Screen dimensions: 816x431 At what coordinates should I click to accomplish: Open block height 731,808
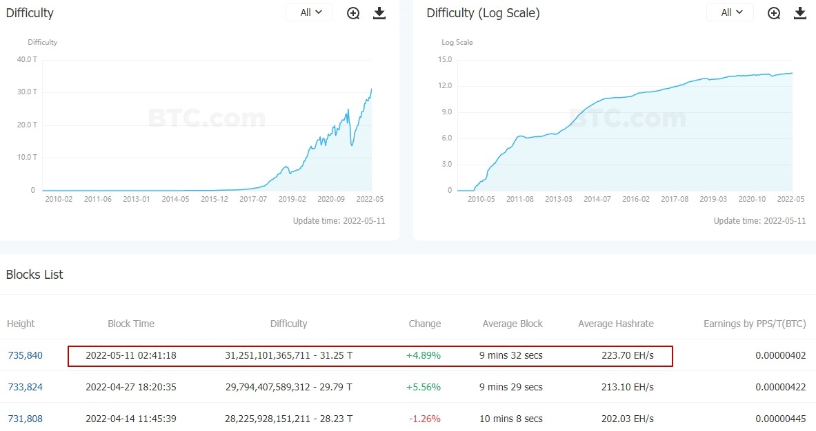click(x=25, y=419)
